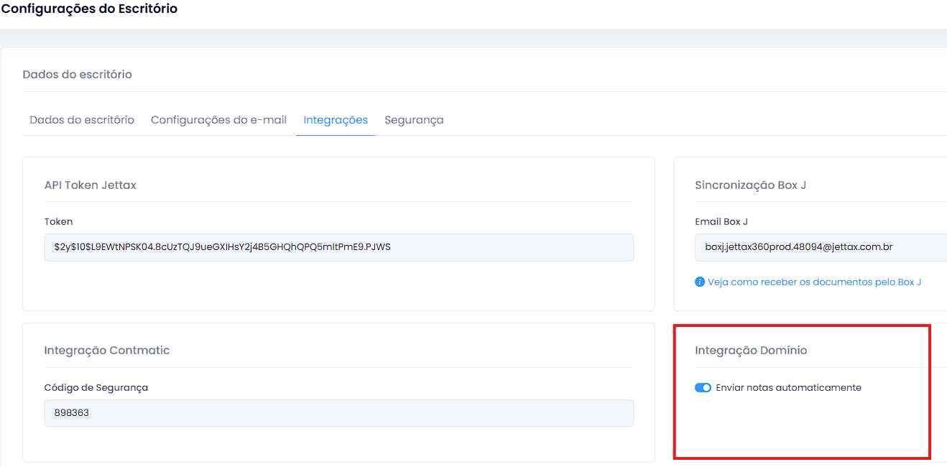Click the Integração Domínio heading
The width and height of the screenshot is (947, 467).
point(751,351)
